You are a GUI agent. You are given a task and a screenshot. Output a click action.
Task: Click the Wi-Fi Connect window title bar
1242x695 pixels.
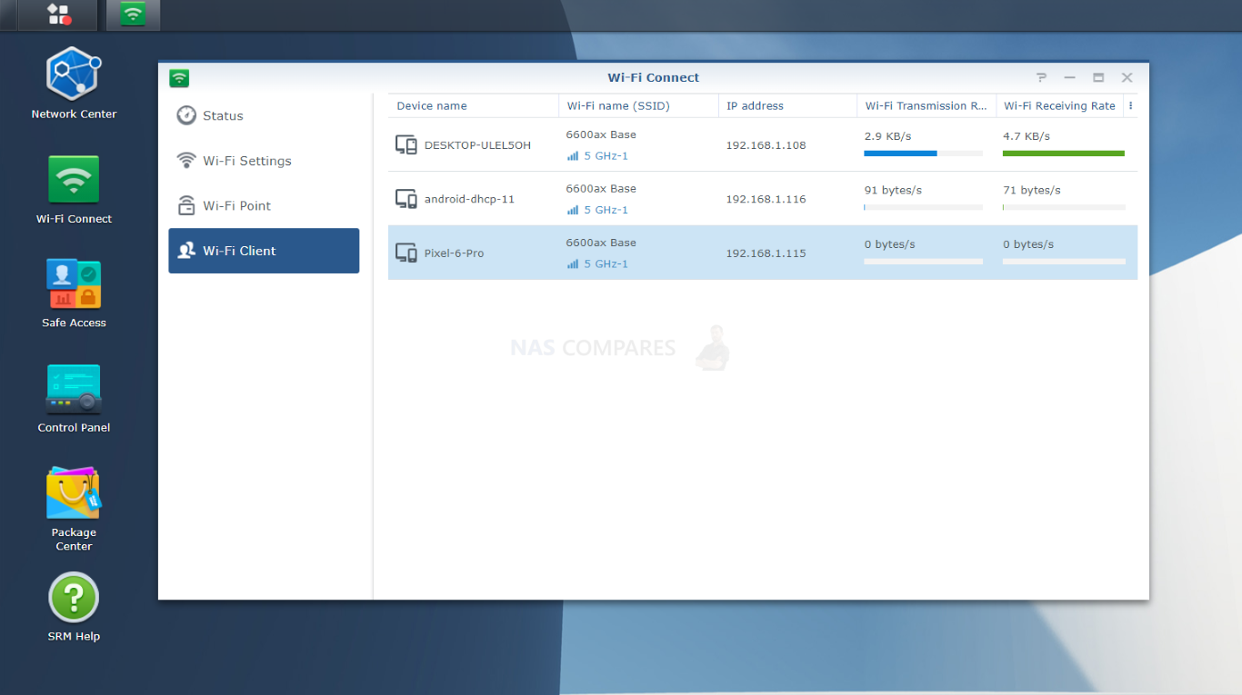coord(654,78)
